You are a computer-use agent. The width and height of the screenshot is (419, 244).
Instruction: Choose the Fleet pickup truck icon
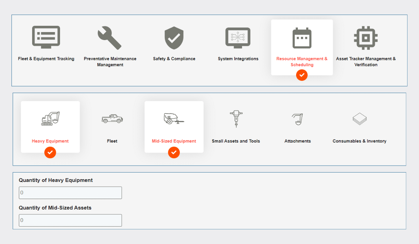coord(112,119)
